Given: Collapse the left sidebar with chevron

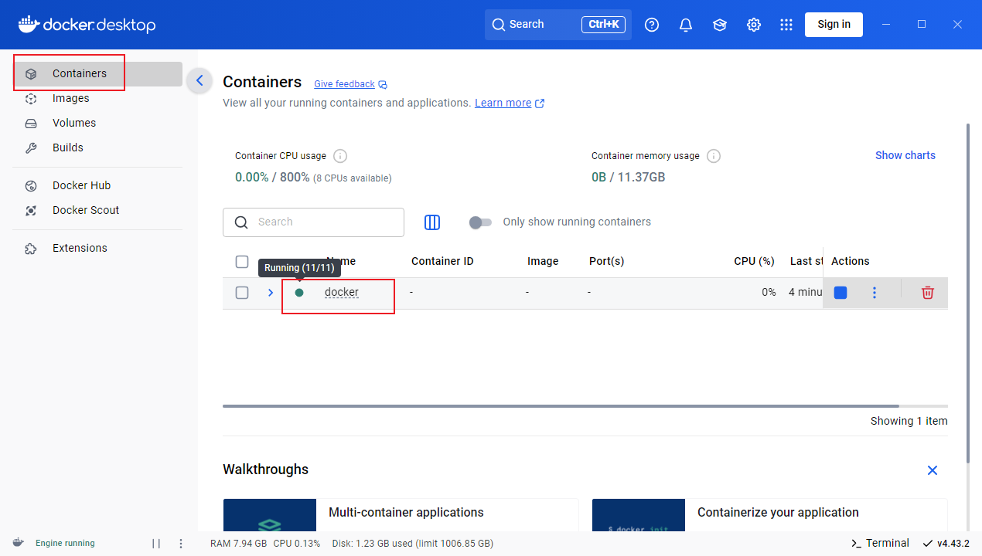Looking at the screenshot, I should tap(199, 80).
